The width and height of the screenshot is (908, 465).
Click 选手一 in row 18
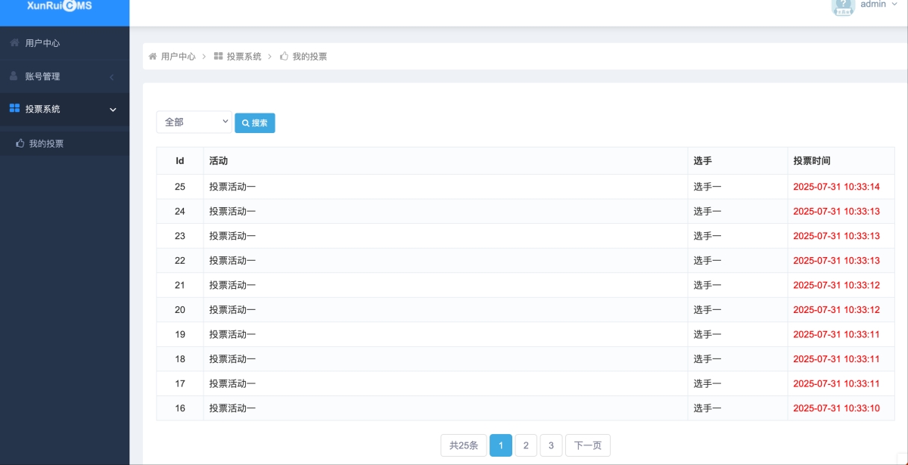click(x=707, y=358)
